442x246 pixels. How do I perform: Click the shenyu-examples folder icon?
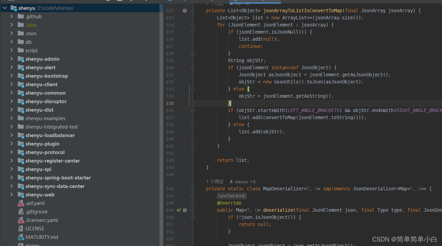20,118
